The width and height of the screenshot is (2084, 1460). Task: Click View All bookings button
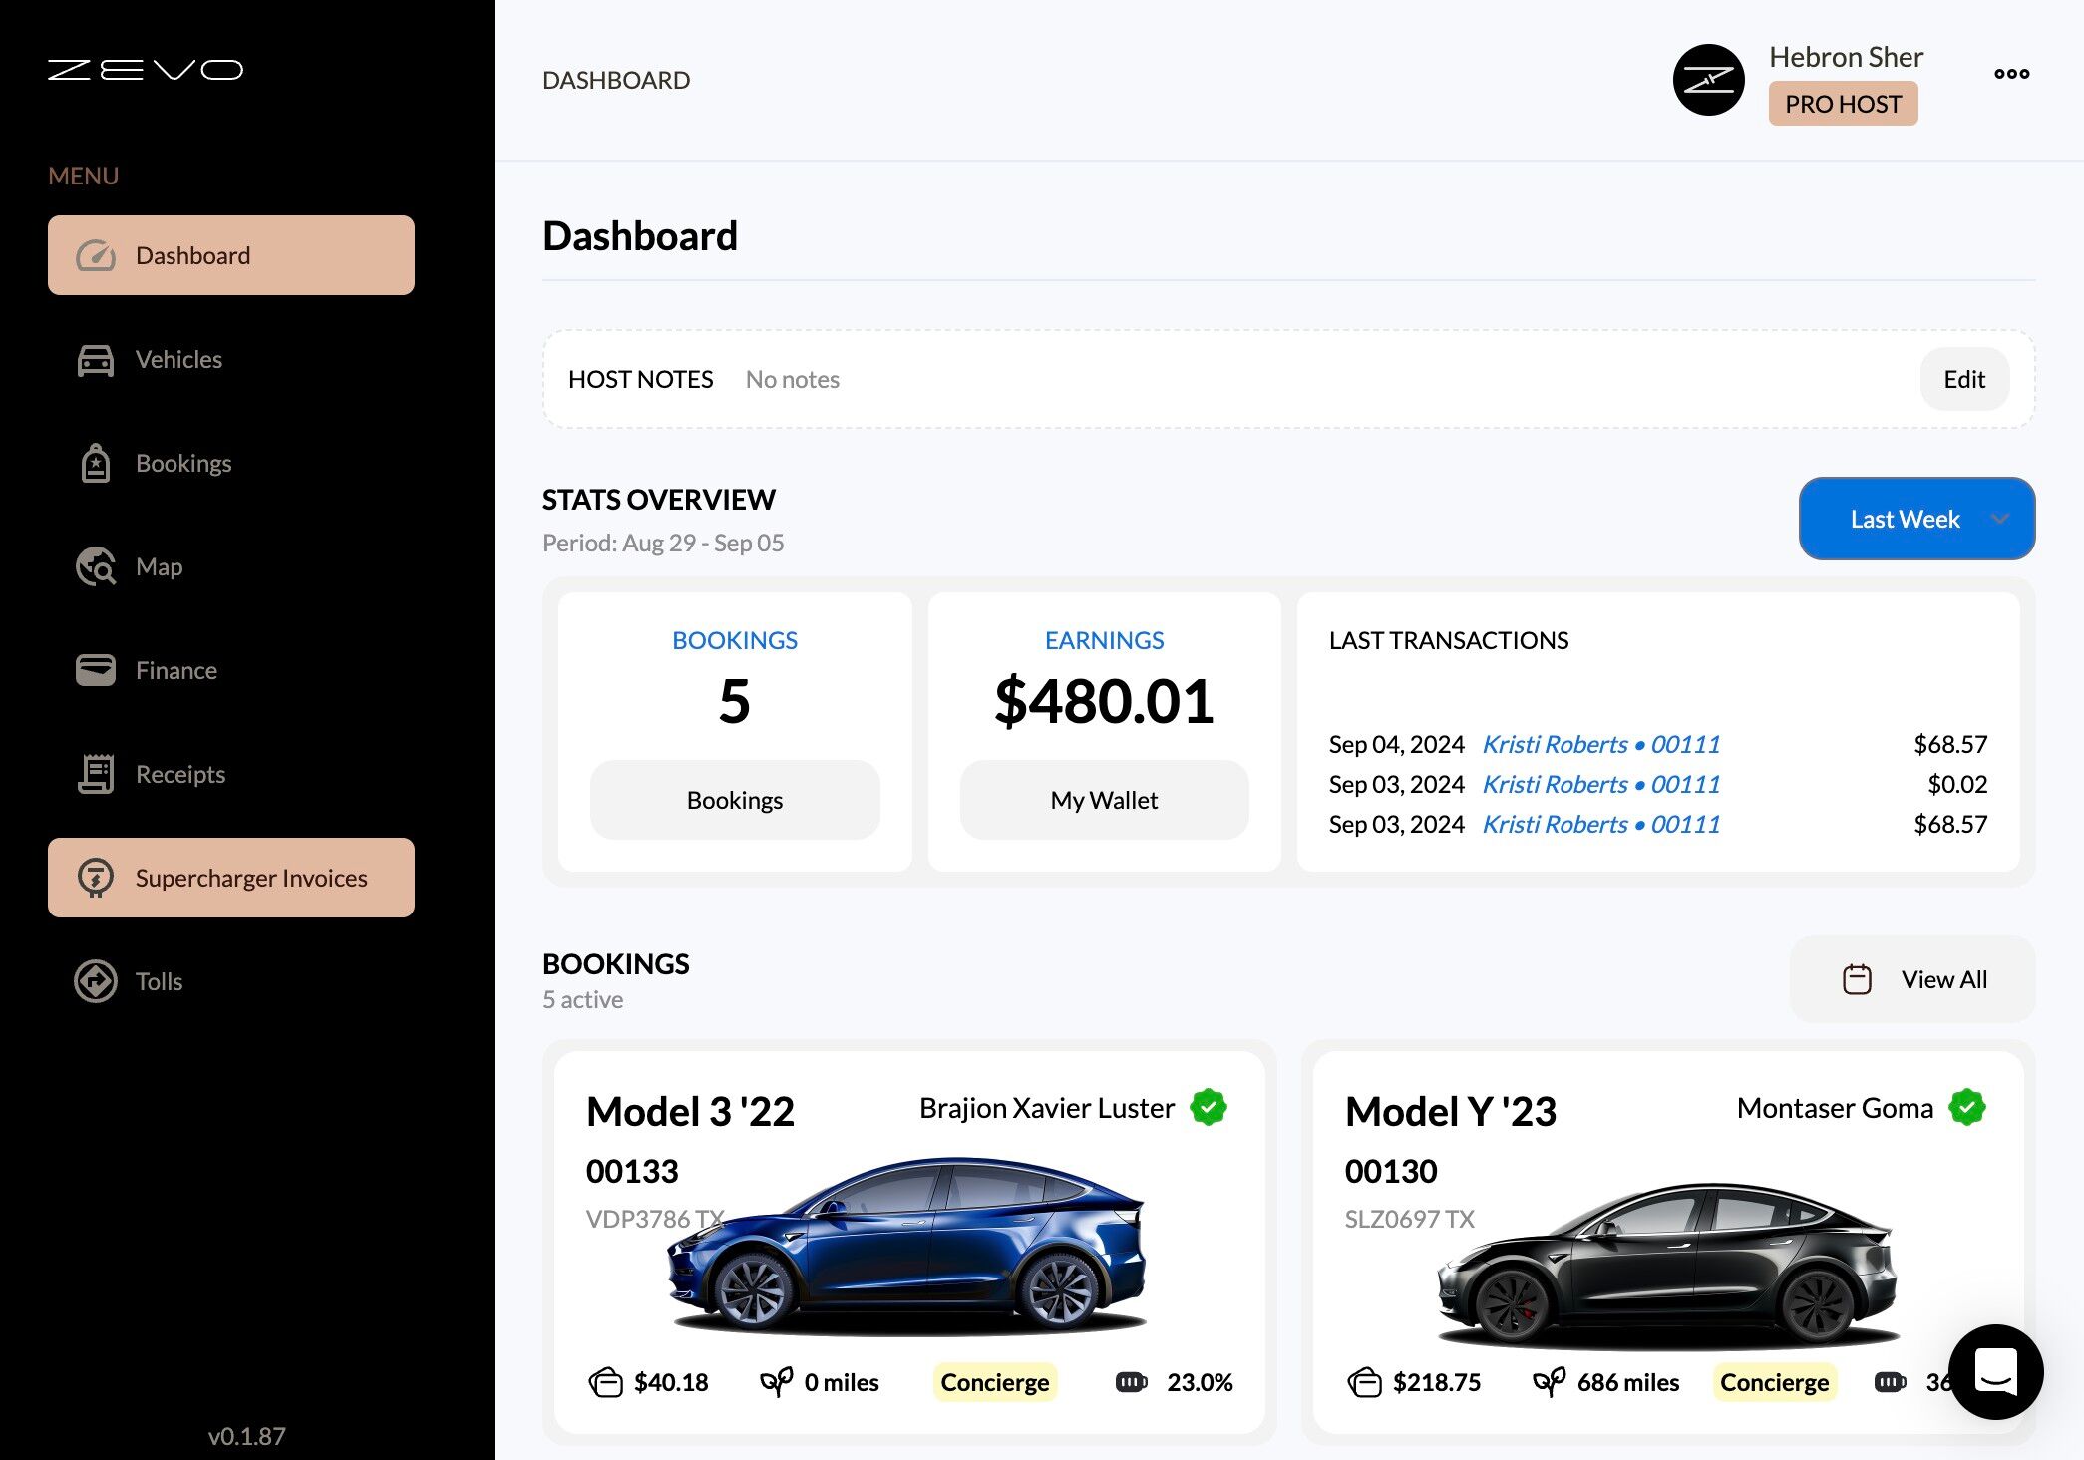1911,979
